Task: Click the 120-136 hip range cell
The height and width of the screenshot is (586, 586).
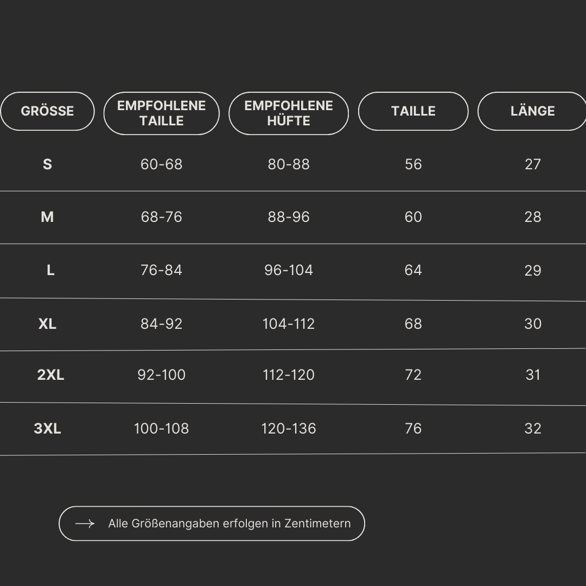Action: [x=289, y=429]
